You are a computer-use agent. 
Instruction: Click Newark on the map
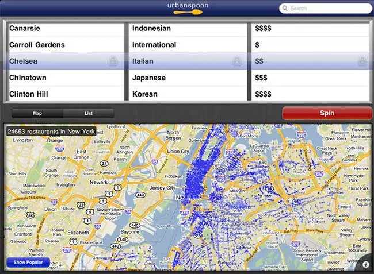click(x=98, y=182)
